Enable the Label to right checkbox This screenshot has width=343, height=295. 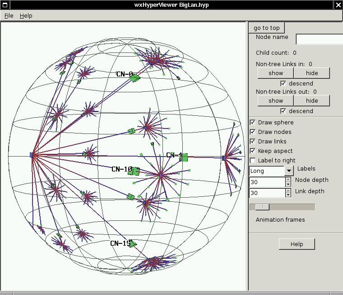pyautogui.click(x=253, y=161)
